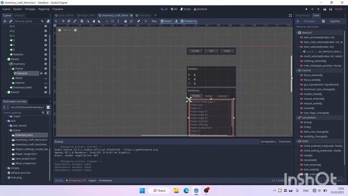Pause the running scene
Image resolution: width=348 pixels, height=196 pixels.
(x=312, y=9)
